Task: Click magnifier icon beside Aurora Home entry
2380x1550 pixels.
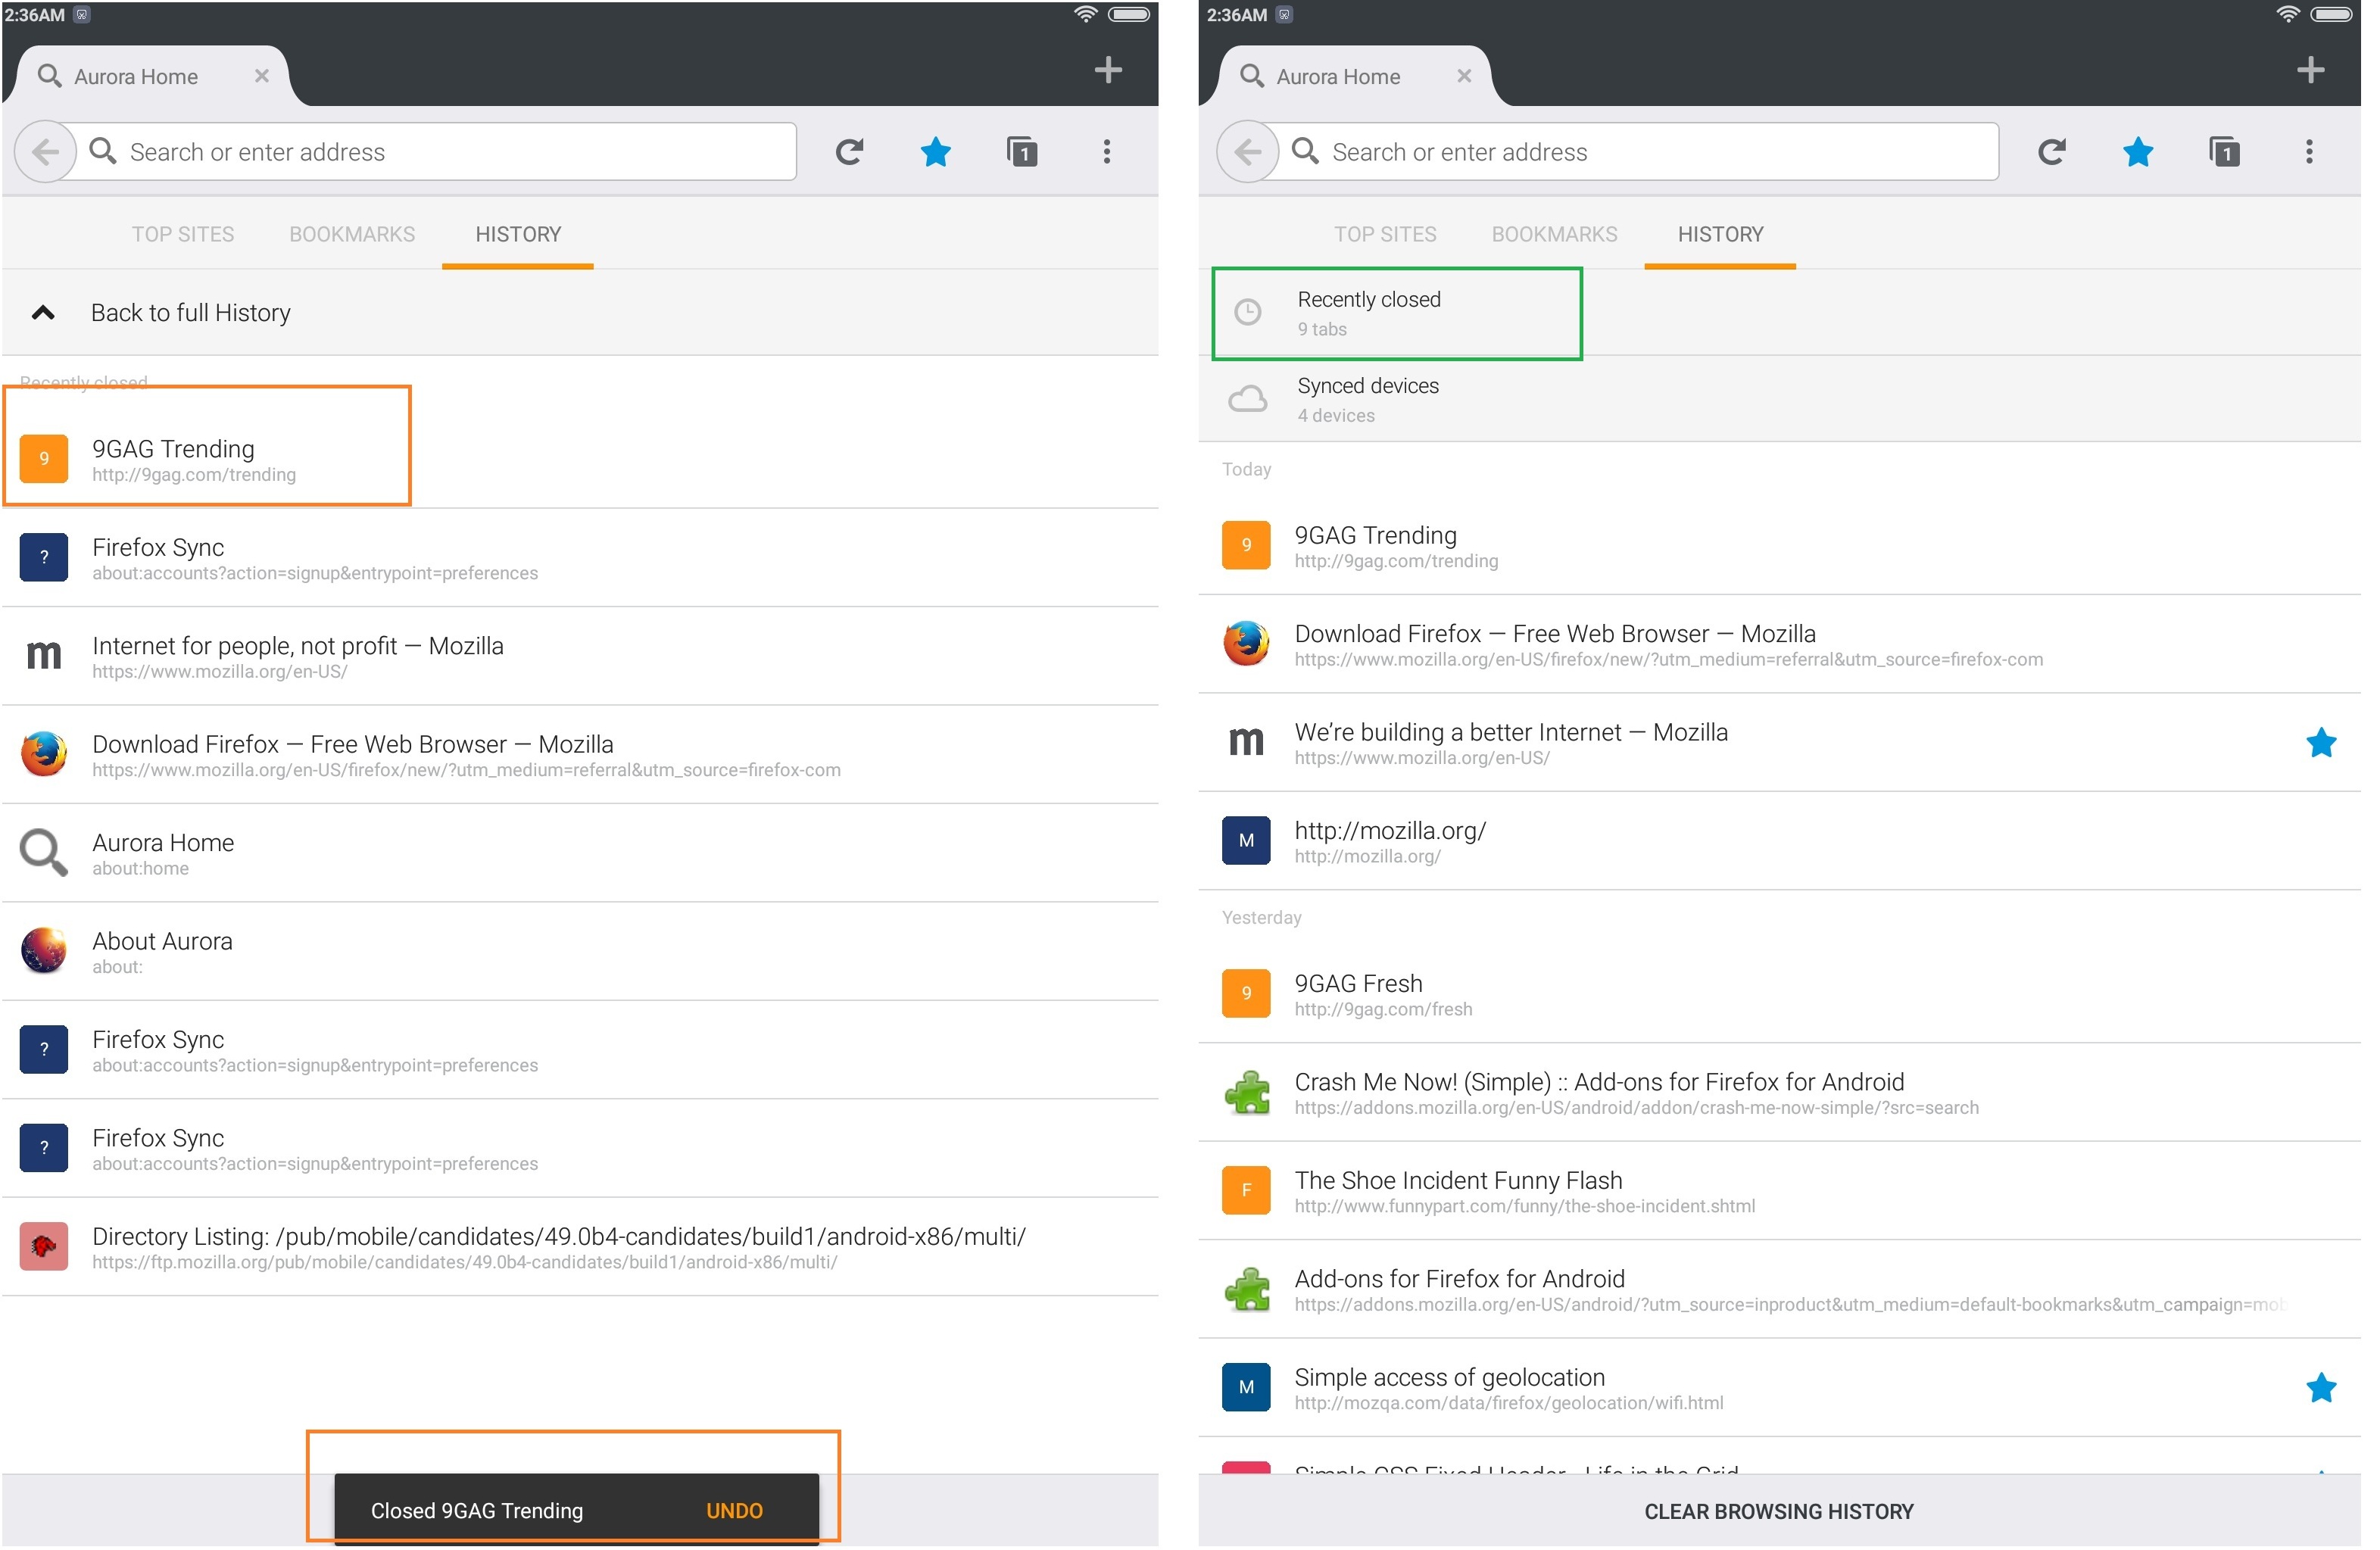Action: (x=44, y=853)
